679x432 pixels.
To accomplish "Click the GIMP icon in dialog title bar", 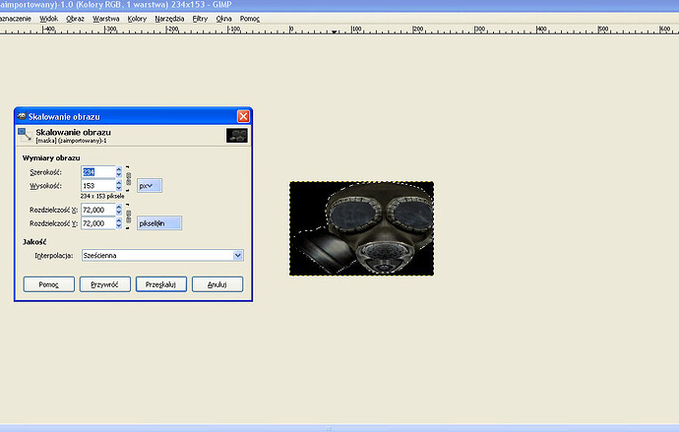I will click(22, 116).
